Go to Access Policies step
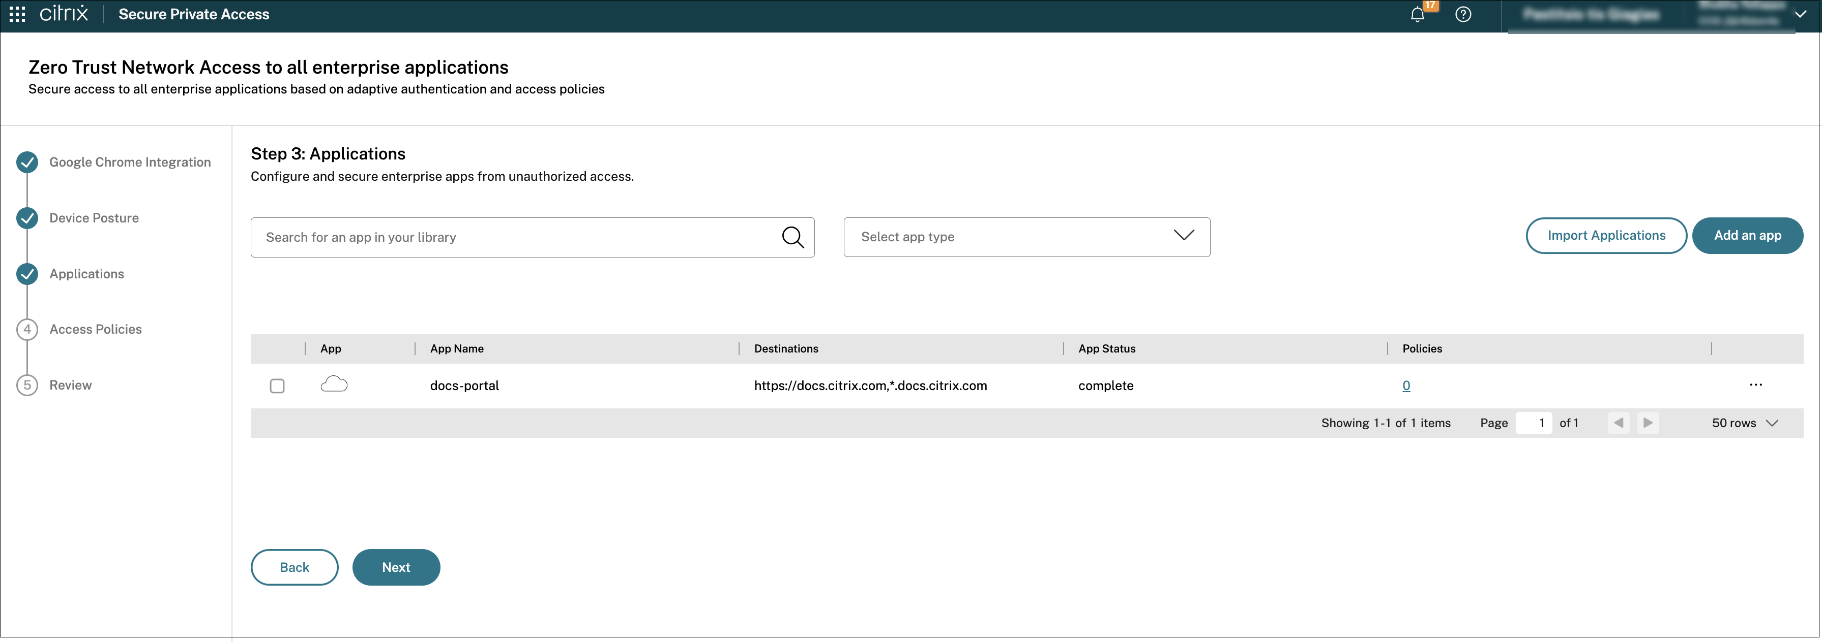This screenshot has width=1822, height=642. pyautogui.click(x=96, y=329)
